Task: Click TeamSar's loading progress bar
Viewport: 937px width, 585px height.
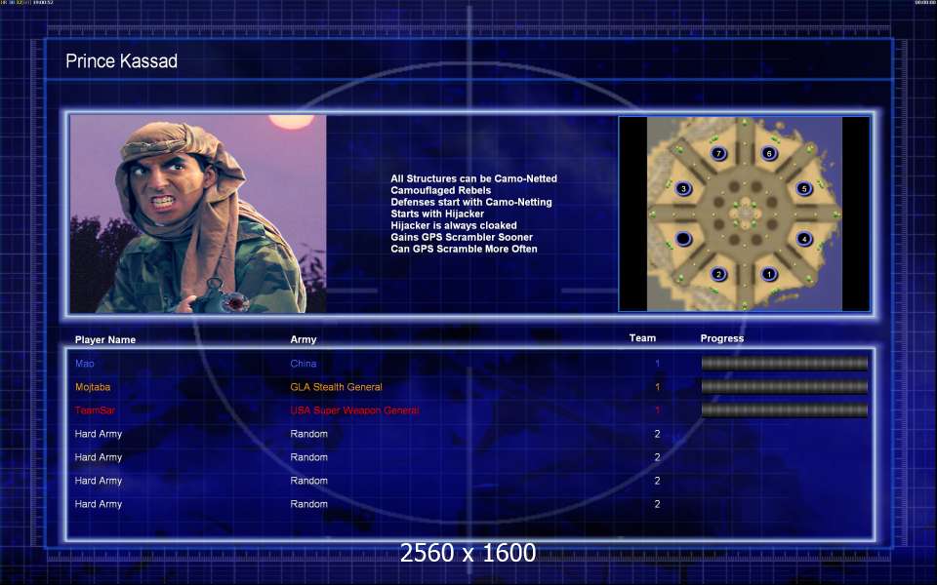Action: click(x=784, y=409)
